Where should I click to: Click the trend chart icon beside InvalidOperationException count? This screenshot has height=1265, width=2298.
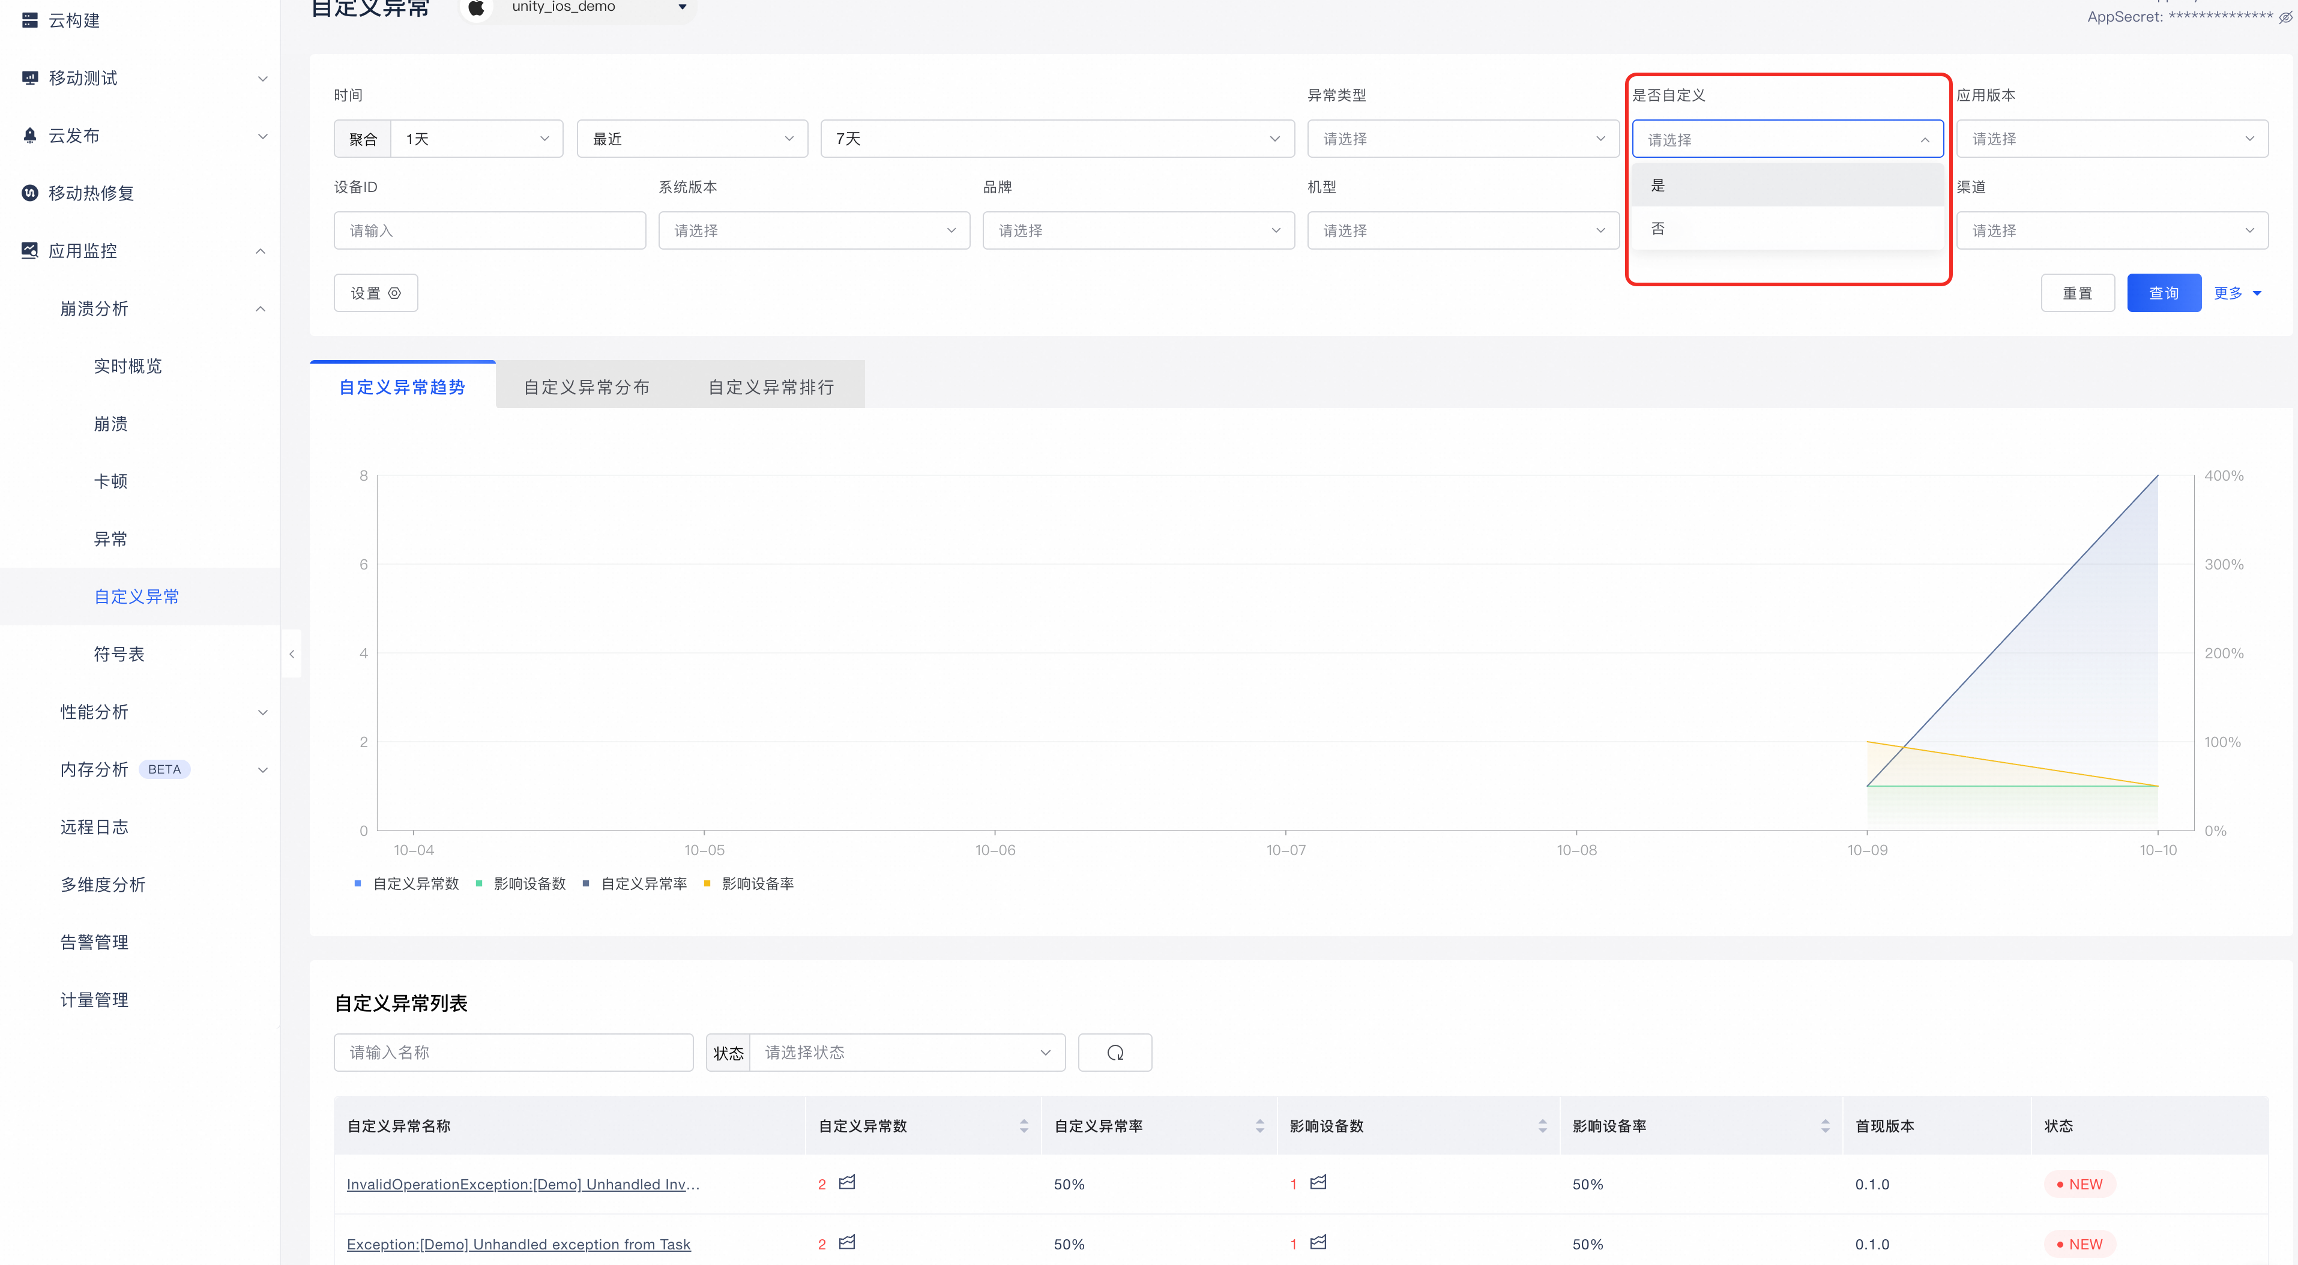846,1182
